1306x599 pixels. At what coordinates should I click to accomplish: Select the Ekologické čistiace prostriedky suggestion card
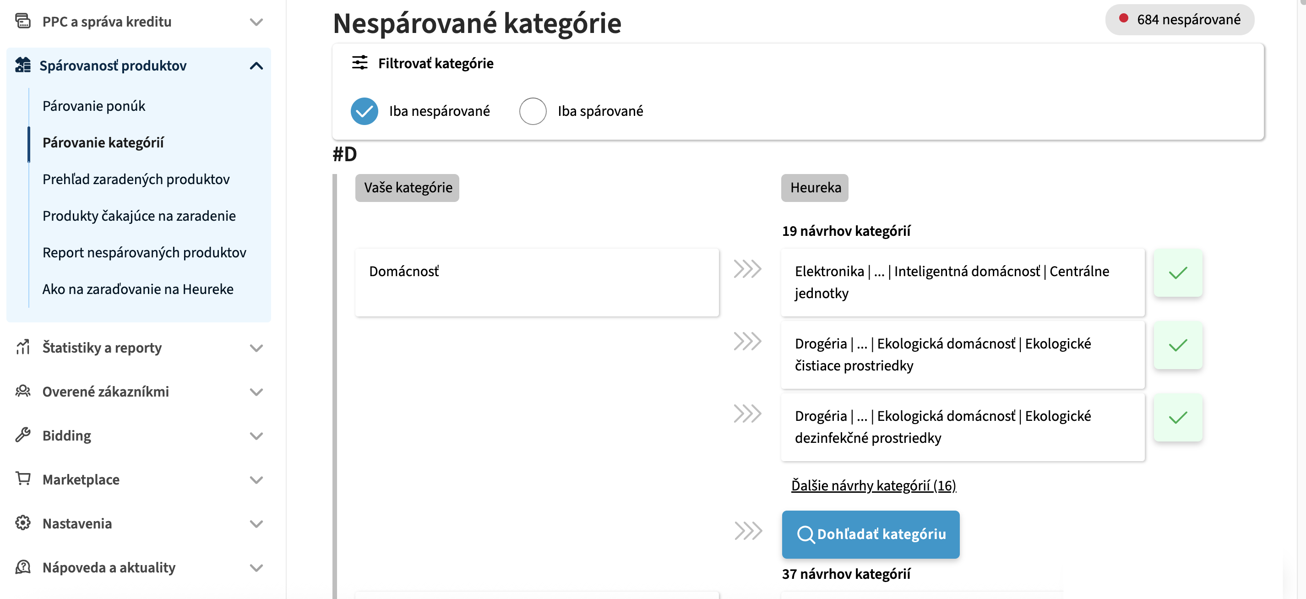click(x=963, y=355)
